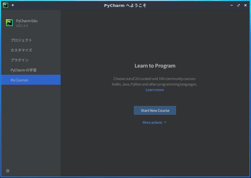Click the version number 2021.3.4

pos(22,26)
